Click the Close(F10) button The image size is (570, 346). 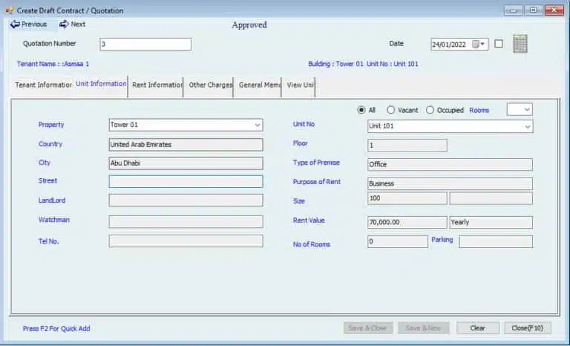[528, 328]
